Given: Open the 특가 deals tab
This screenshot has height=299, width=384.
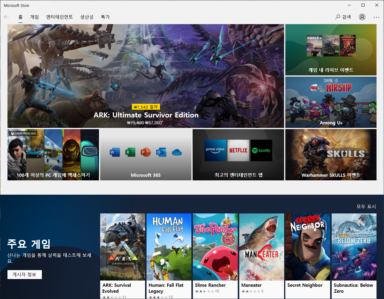Looking at the screenshot, I should click(x=105, y=17).
